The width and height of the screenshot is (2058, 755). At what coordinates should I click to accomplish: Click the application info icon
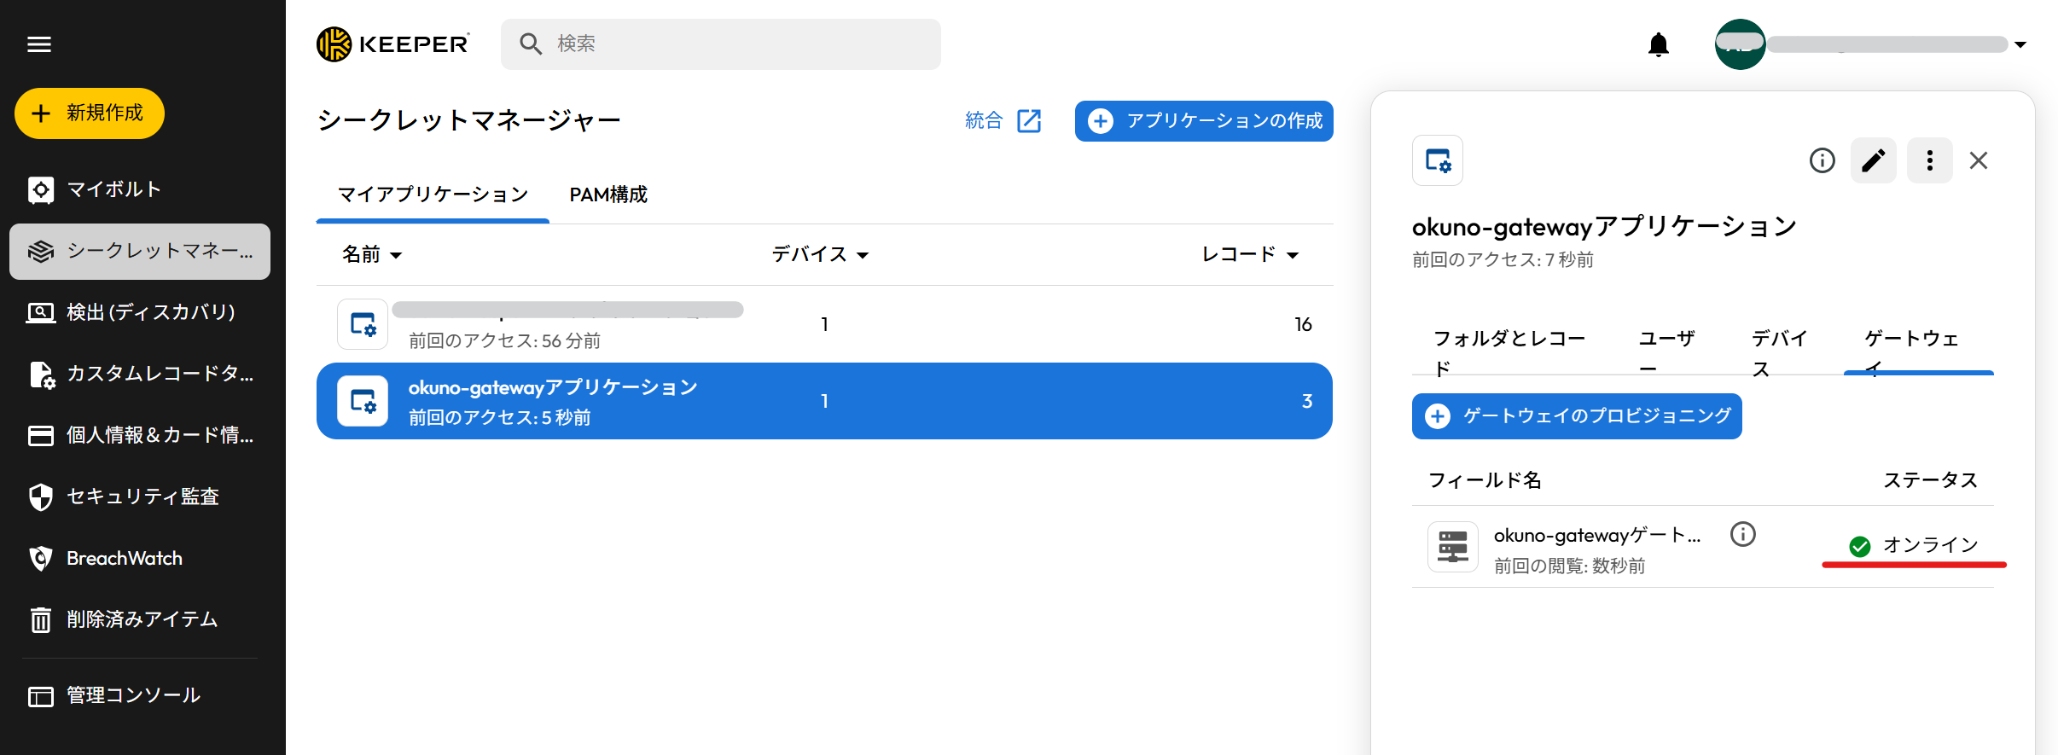1822,160
